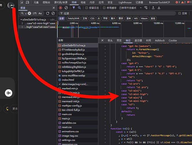Image resolution: width=192 pixels, height=145 pixels.
Task: Select request f71mfderoshyikc0.js
Action: click(x=77, y=50)
